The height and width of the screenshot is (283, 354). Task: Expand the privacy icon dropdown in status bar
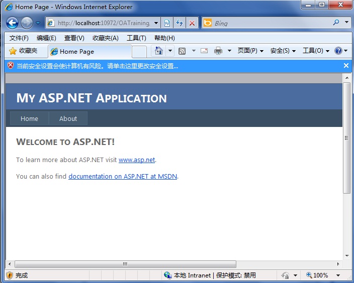pyautogui.click(x=295, y=275)
